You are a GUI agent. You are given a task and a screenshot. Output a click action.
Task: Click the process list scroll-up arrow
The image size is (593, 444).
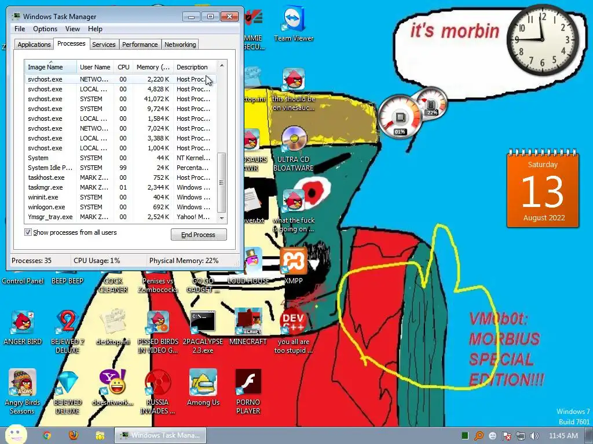click(x=222, y=65)
